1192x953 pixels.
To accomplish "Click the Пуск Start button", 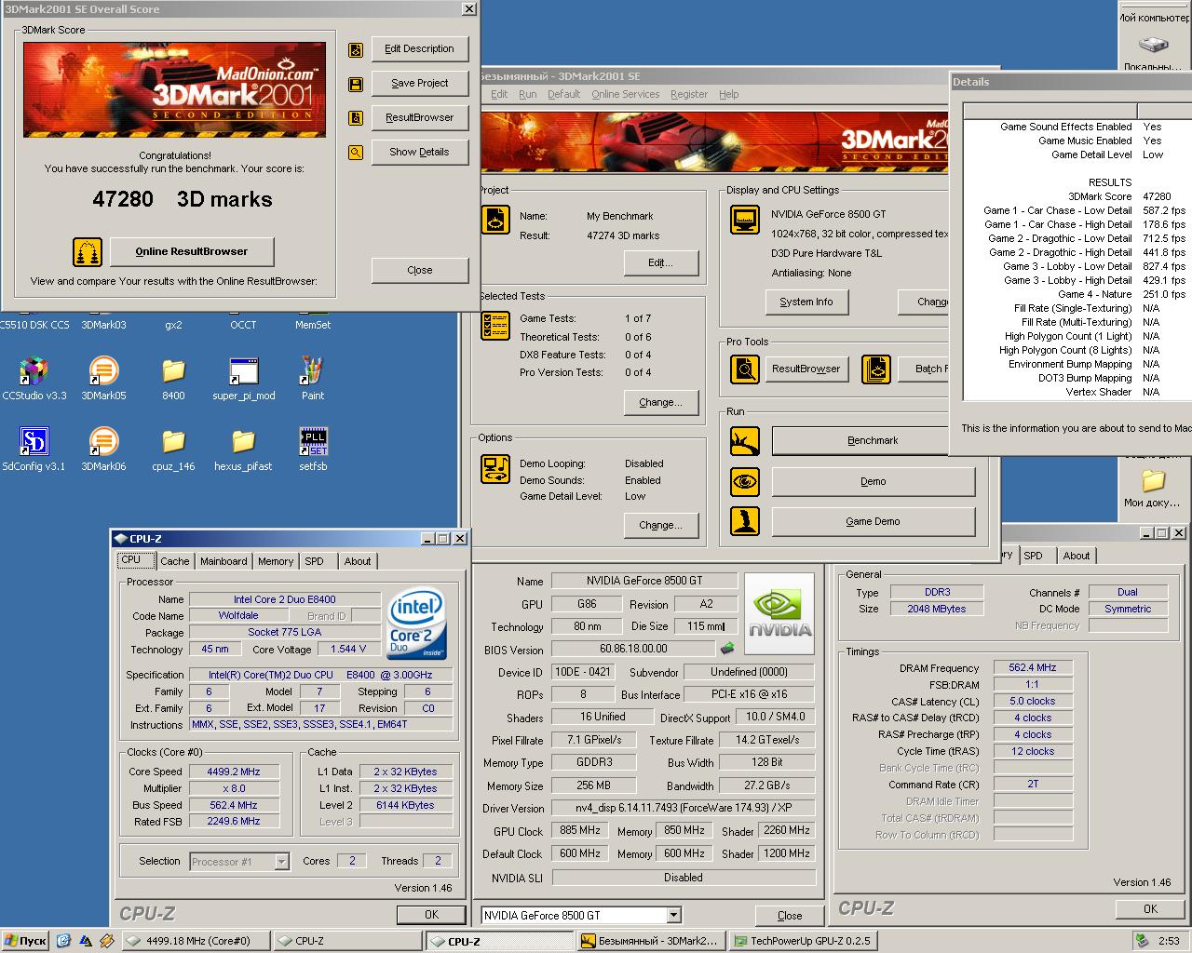I will (25, 941).
